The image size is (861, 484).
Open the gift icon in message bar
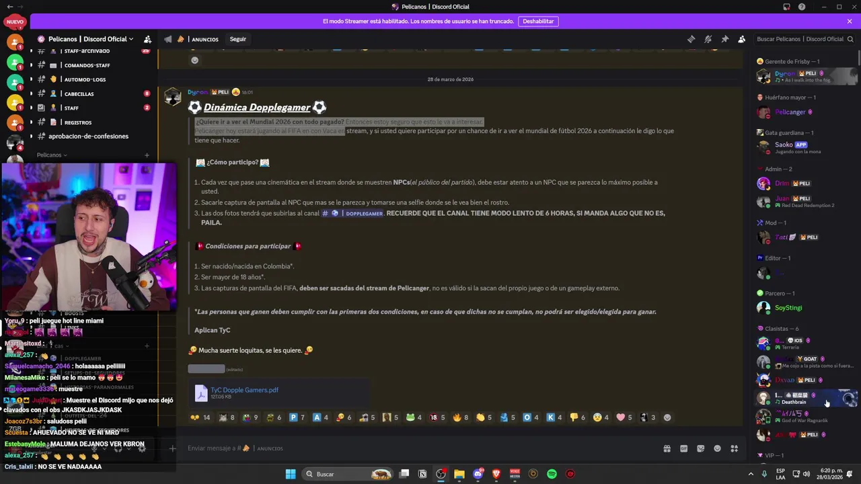667,448
